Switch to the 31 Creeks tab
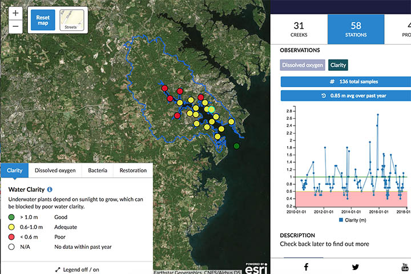 click(299, 30)
